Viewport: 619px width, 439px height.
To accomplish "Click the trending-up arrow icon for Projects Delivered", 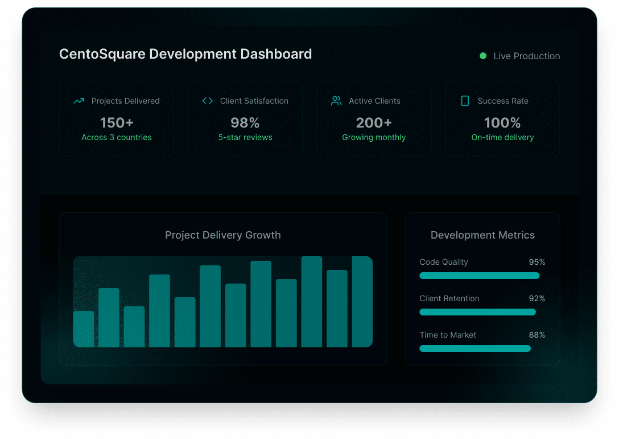I will (79, 101).
